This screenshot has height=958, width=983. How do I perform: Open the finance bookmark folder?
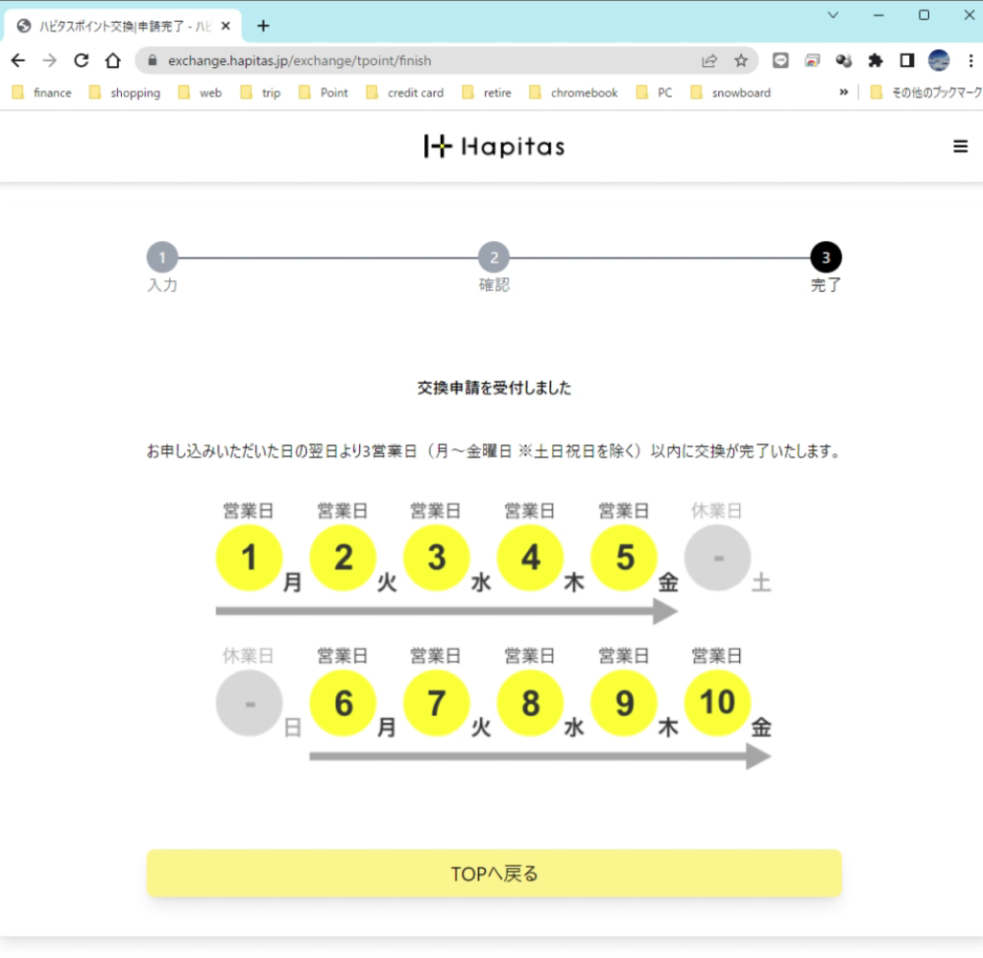tap(42, 93)
